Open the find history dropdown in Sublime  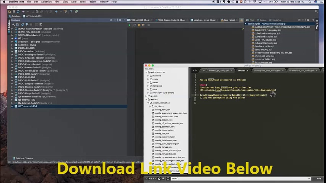click(309, 179)
